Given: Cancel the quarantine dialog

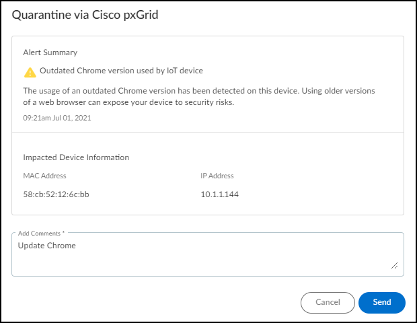Looking at the screenshot, I should coord(328,303).
